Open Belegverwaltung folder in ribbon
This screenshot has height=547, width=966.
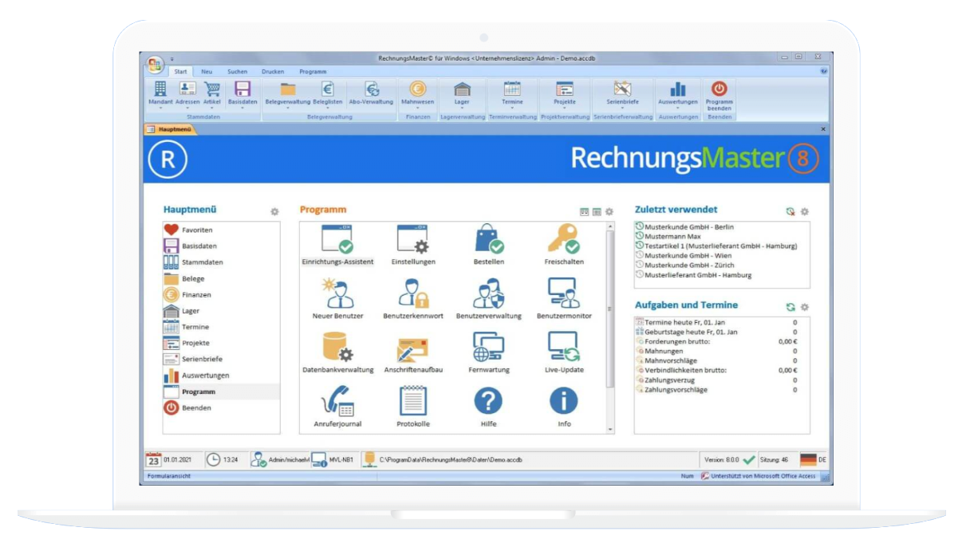287,93
